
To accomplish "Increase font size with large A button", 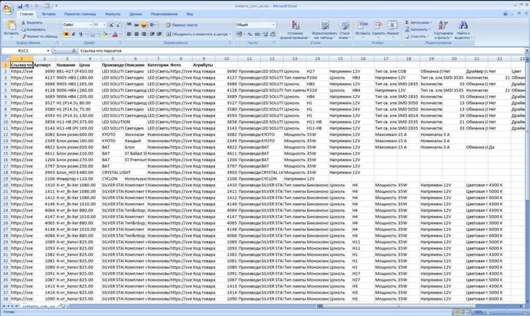I will tap(111, 25).
